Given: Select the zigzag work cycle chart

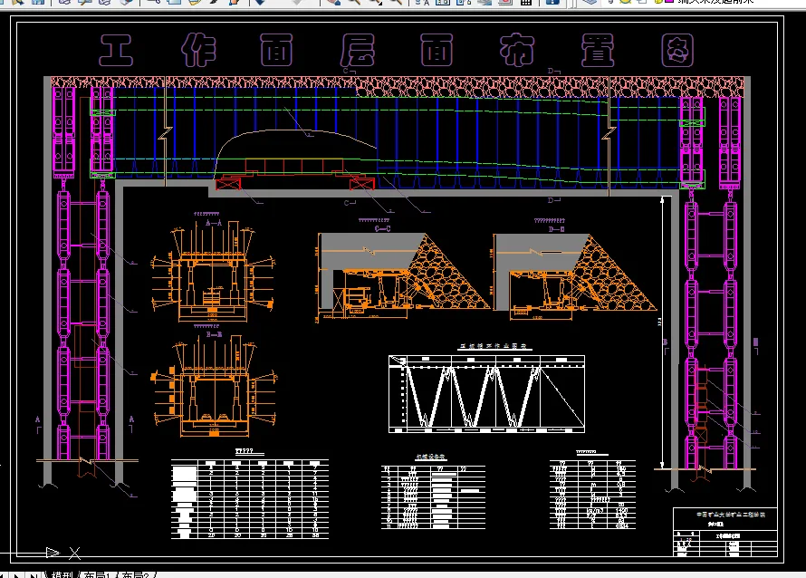Looking at the screenshot, I should tap(486, 394).
